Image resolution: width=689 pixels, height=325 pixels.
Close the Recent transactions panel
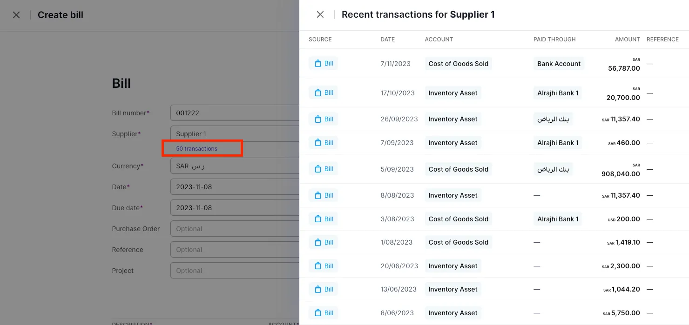[x=320, y=14]
